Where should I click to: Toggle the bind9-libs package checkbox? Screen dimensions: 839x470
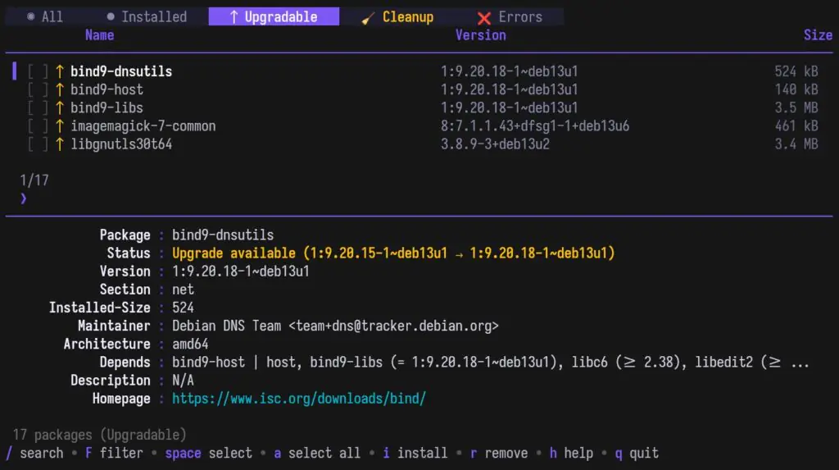click(38, 107)
